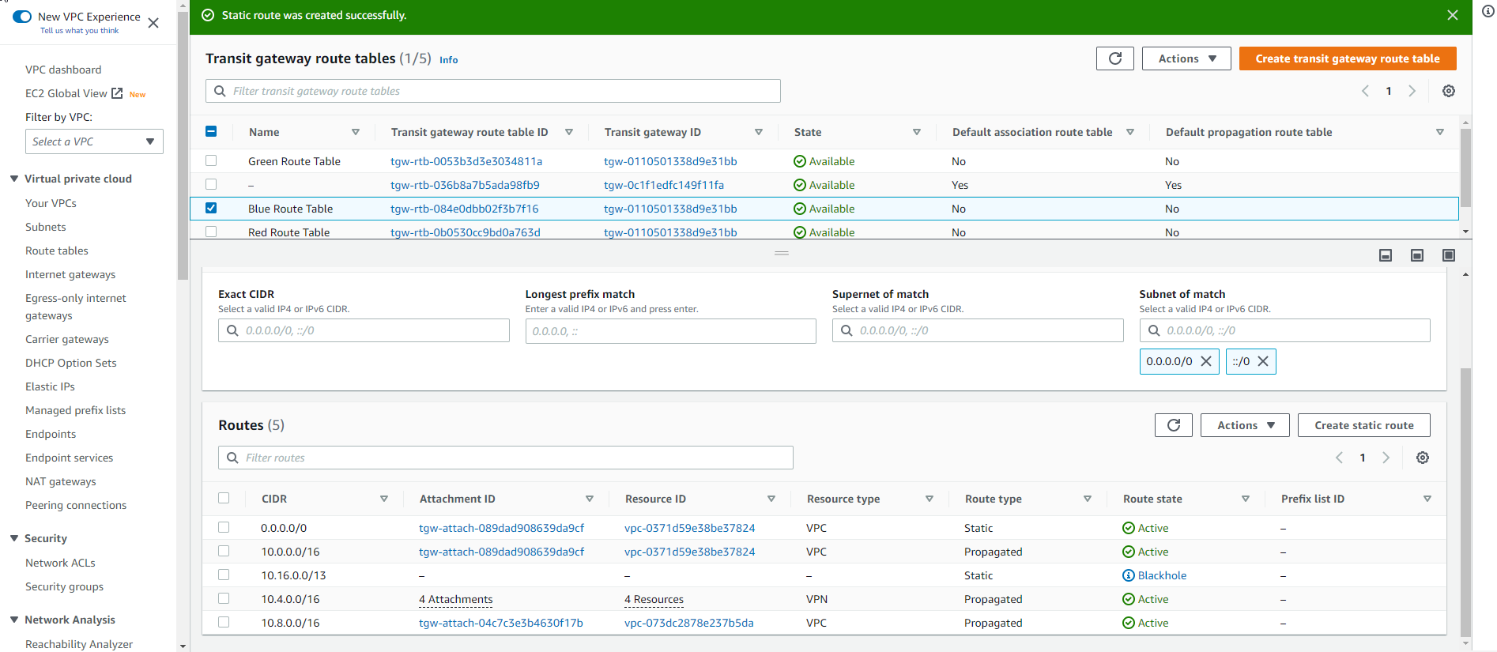Check the 0.0.0.0/0 route row
The width and height of the screenshot is (1497, 652).
pos(224,527)
